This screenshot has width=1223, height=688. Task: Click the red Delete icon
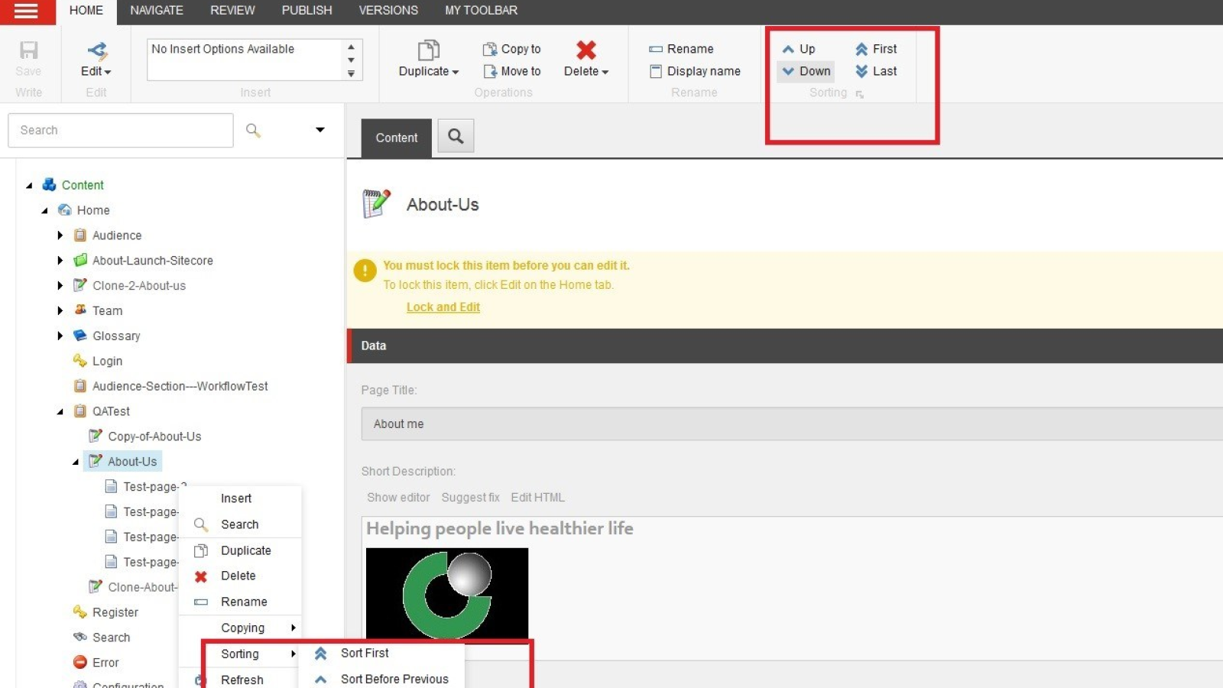point(586,51)
